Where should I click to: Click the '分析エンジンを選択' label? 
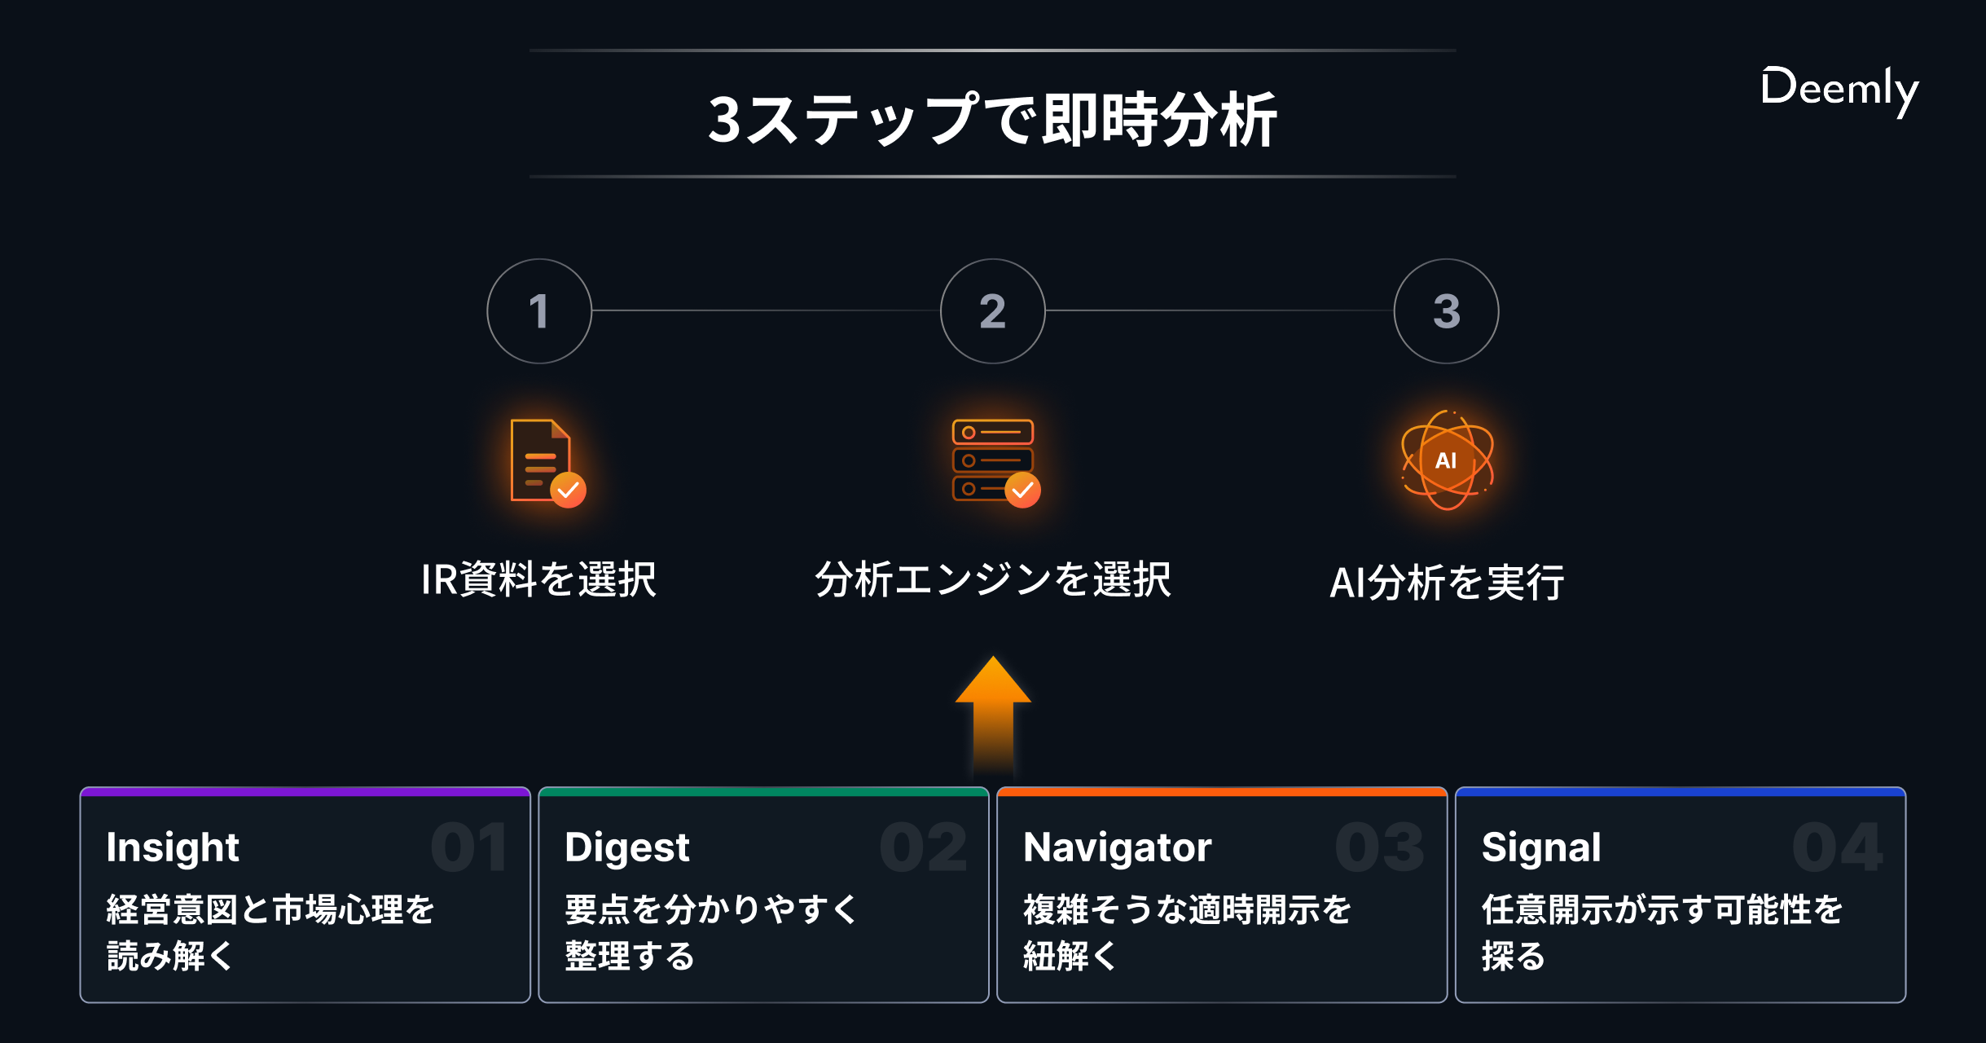(993, 579)
